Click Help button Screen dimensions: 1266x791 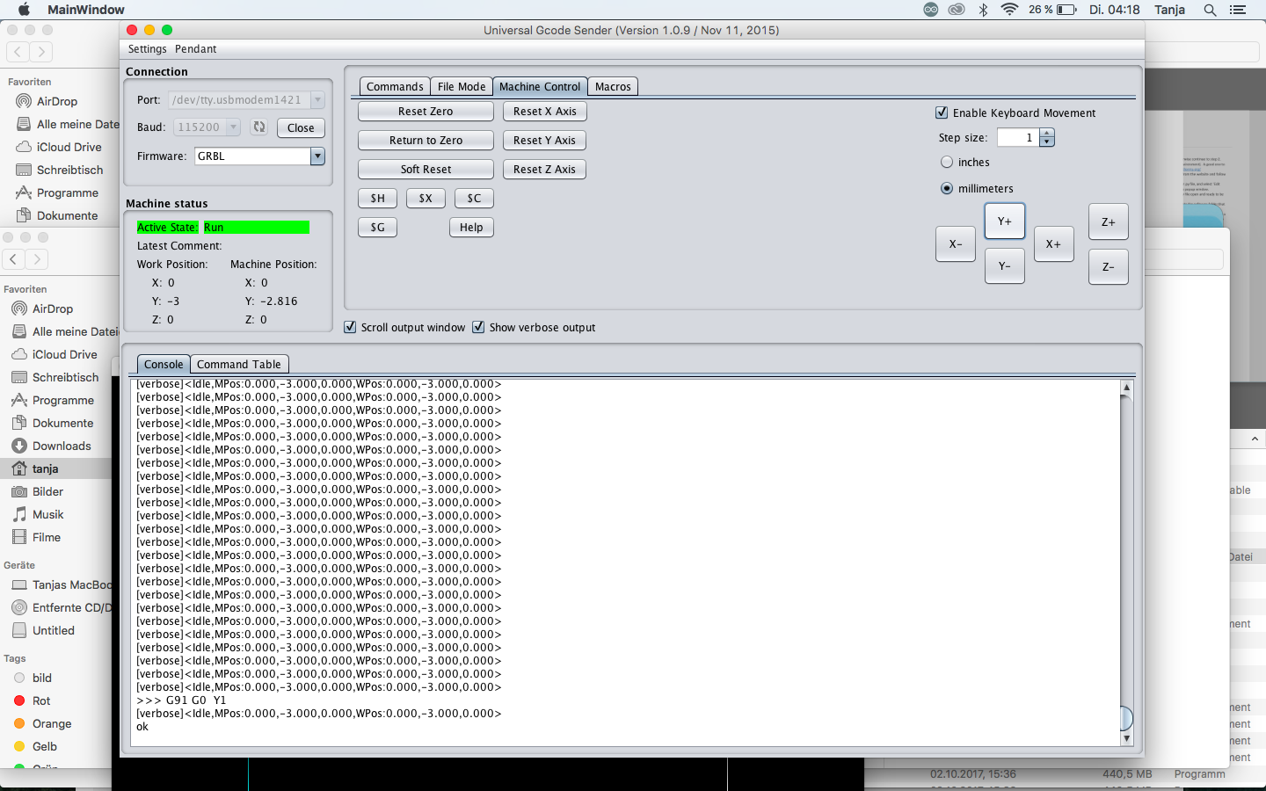click(x=471, y=228)
